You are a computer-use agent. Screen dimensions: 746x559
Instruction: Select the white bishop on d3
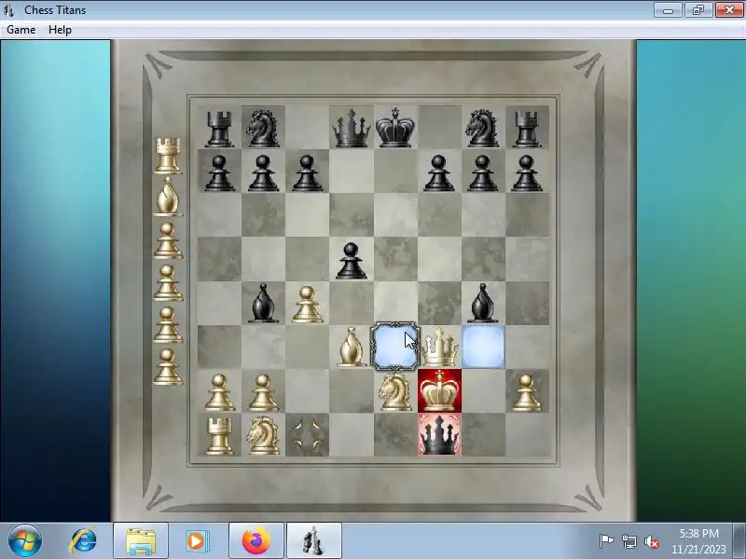click(352, 348)
